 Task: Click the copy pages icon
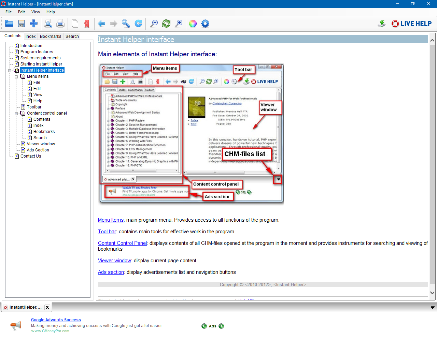(75, 24)
